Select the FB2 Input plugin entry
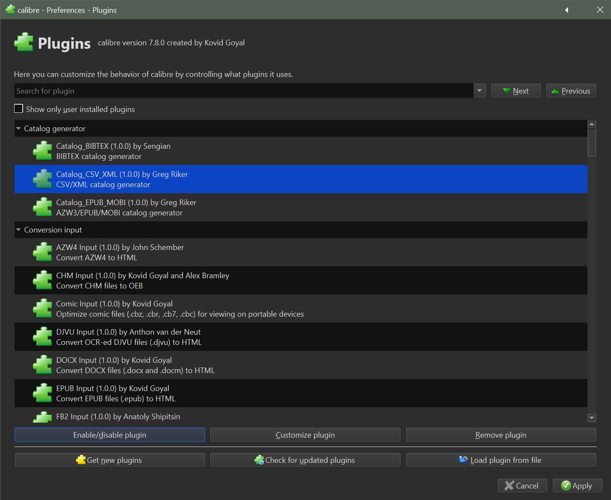 coord(118,416)
